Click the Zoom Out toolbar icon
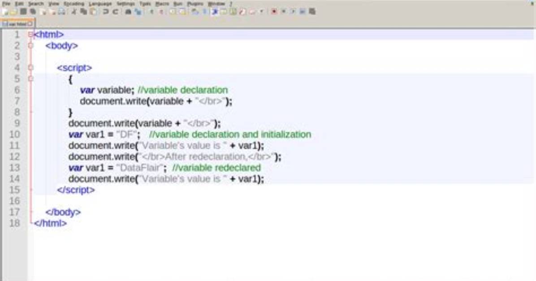This screenshot has height=281, width=536. pyautogui.click(x=161, y=12)
